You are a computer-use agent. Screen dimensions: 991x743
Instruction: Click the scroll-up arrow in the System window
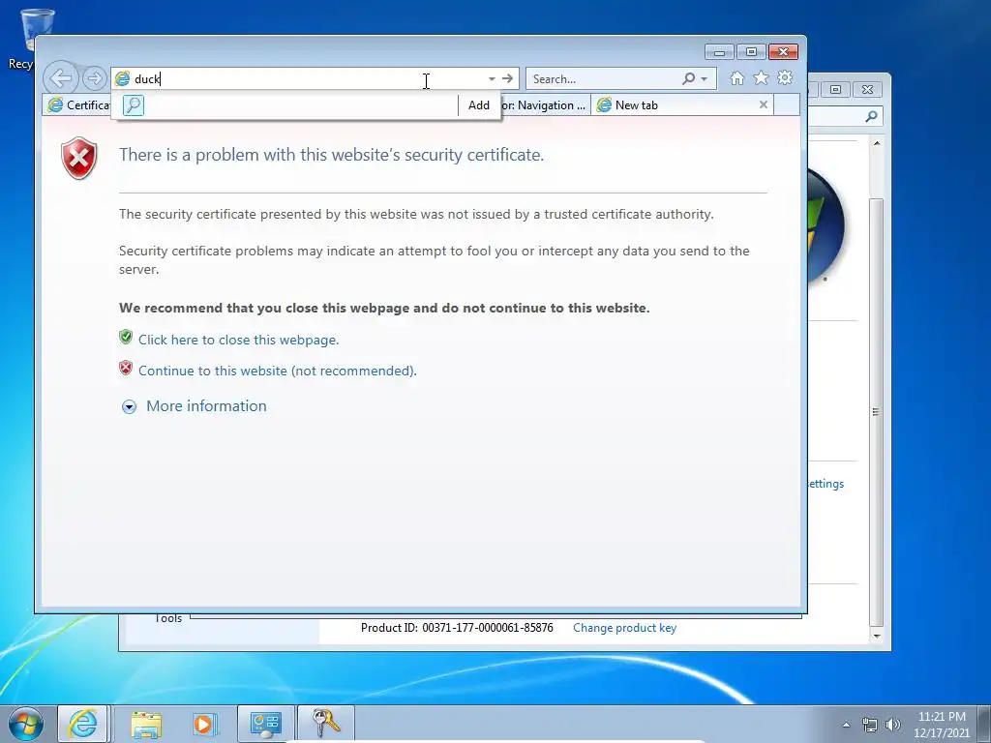877,144
